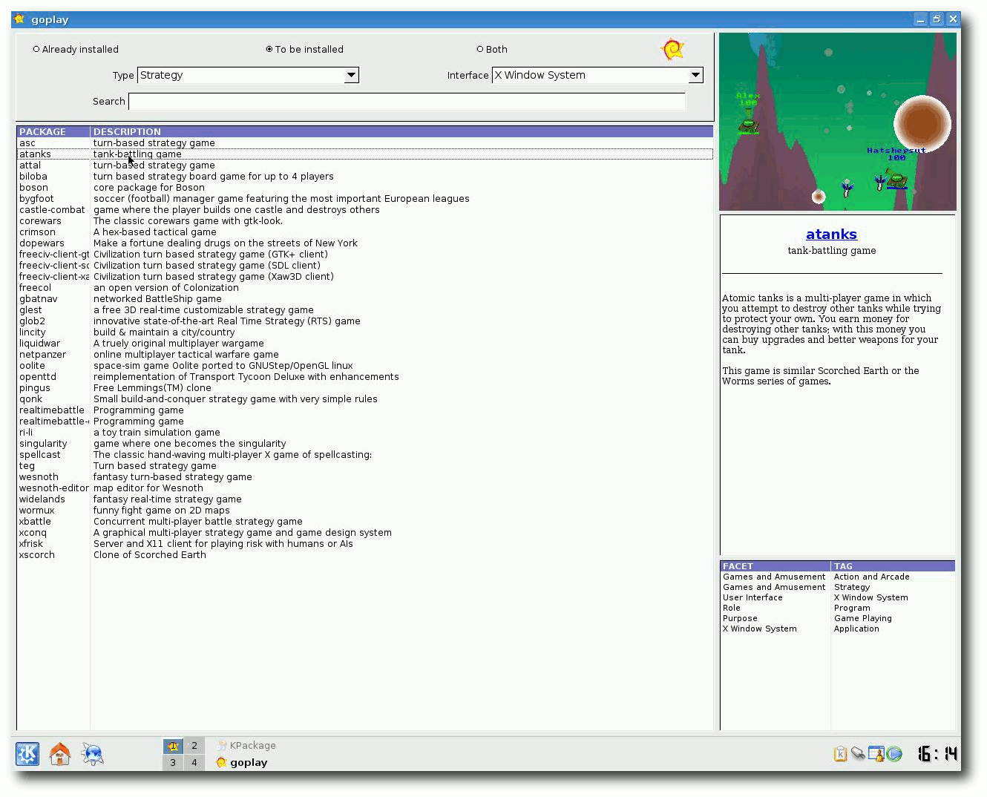This screenshot has height=797, width=987.
Task: Select the qonk package row
Action: 365,399
